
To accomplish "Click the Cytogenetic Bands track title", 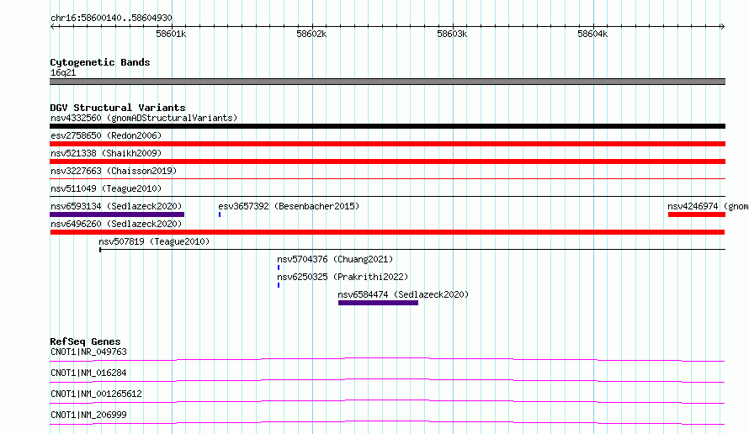I will pyautogui.click(x=100, y=62).
